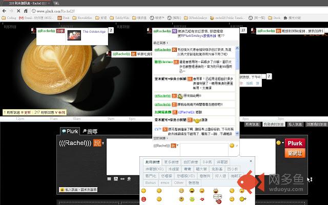The image size is (328, 205).
Task: Open rachel28 Public Timeline bookmark
Action: [x=227, y=18]
